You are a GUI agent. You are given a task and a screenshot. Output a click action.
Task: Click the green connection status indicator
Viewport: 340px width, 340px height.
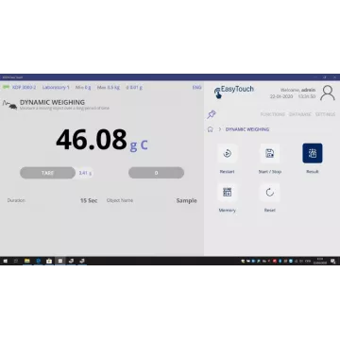[6, 87]
